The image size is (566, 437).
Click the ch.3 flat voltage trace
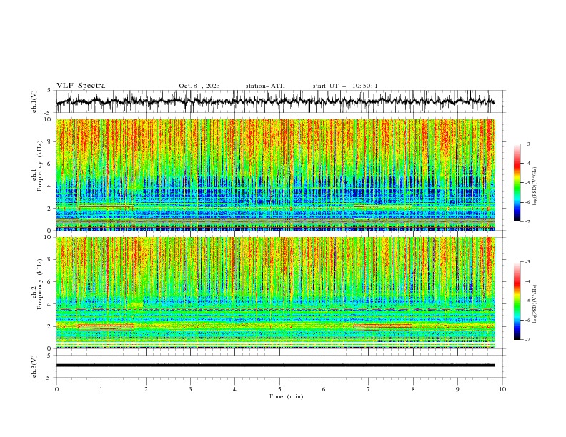point(275,366)
